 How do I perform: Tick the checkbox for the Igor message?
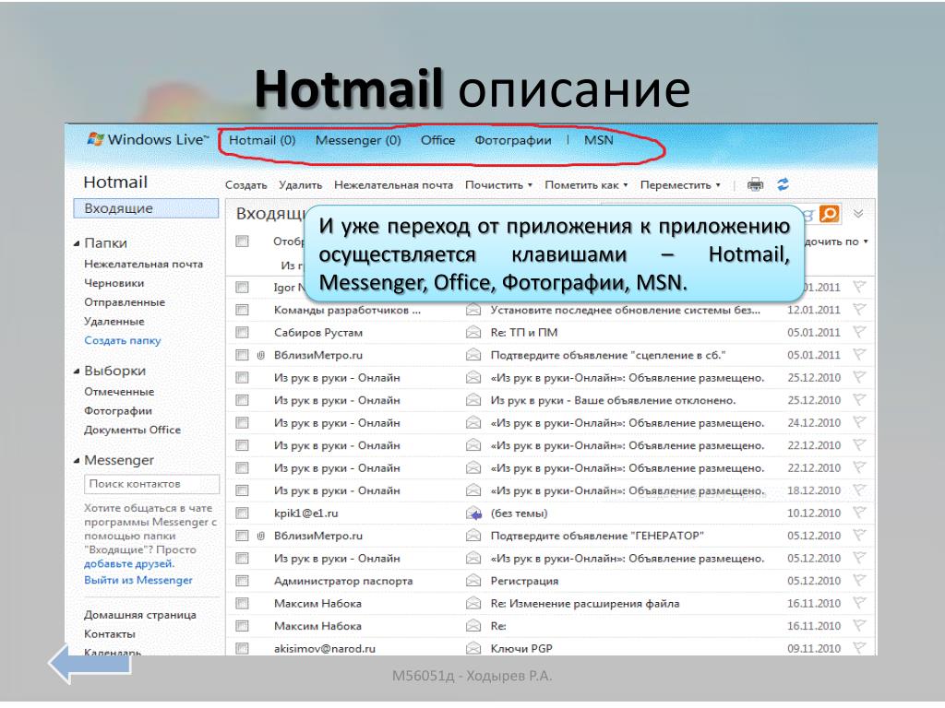pos(243,288)
